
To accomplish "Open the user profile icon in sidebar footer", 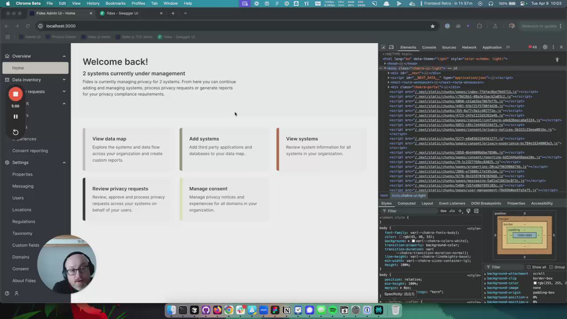I will (16, 293).
